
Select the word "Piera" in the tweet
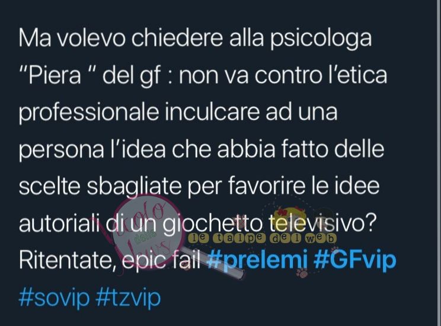pos(55,75)
